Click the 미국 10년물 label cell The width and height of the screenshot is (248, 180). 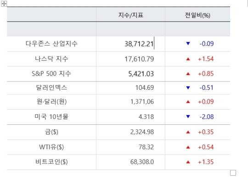click(51, 117)
